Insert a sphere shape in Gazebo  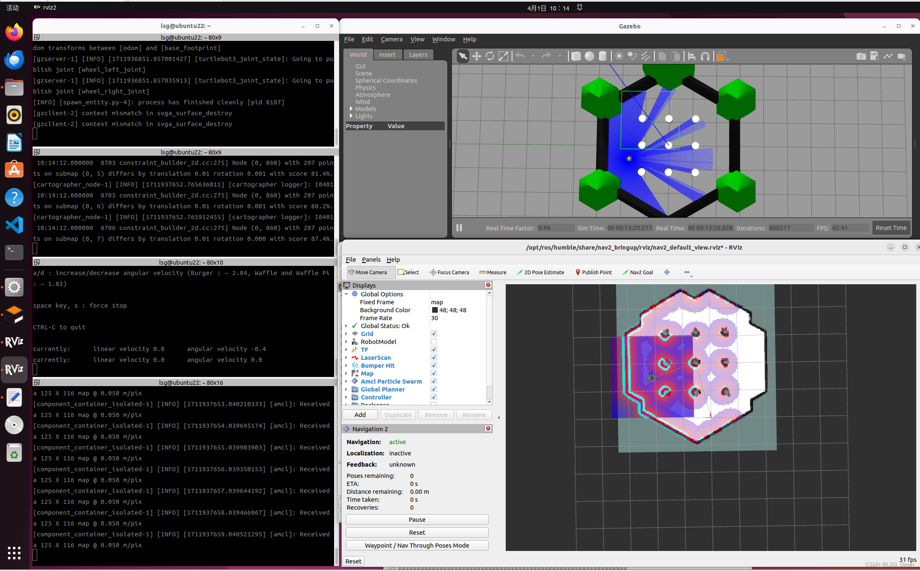(589, 56)
